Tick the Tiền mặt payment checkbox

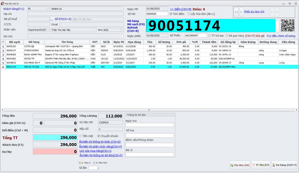tap(81, 136)
